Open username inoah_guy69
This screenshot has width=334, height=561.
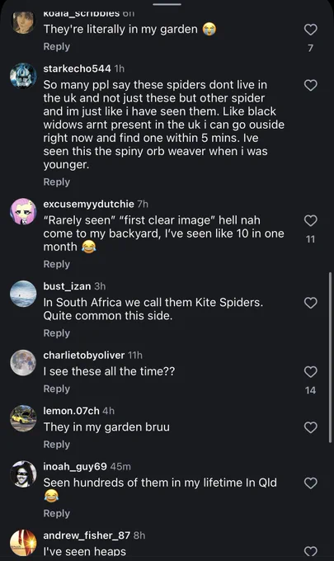click(x=75, y=467)
